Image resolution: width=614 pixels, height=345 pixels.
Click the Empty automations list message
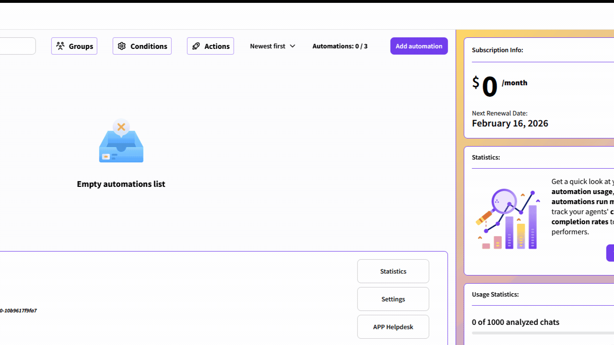tap(121, 184)
